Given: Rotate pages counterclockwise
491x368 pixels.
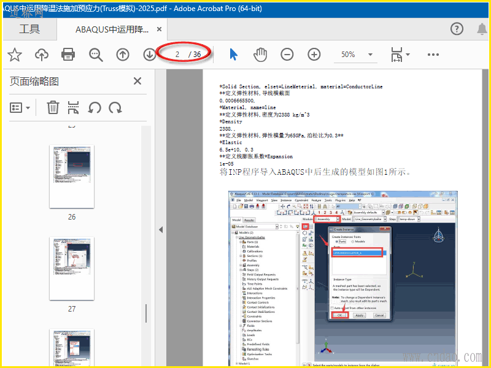Looking at the screenshot, I should click(x=95, y=108).
